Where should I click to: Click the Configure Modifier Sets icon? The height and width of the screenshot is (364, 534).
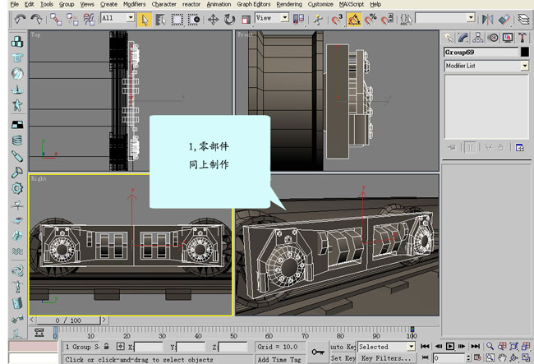(520, 147)
